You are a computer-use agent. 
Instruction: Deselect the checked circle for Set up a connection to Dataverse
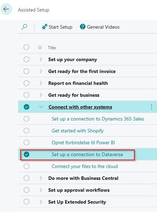point(27,154)
